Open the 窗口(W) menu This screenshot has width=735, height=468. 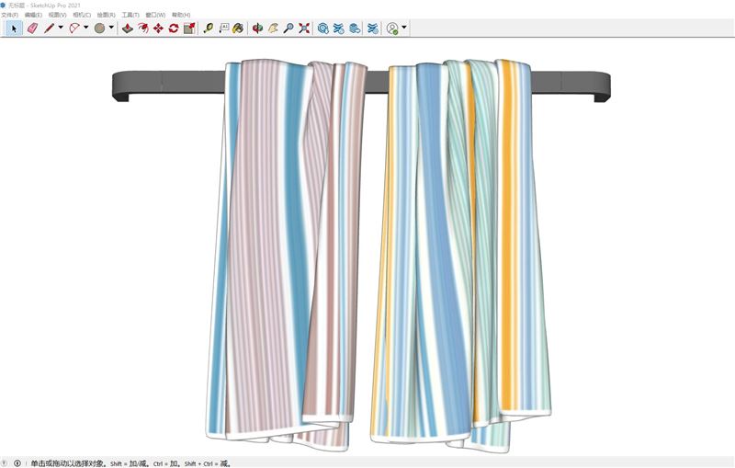pos(155,15)
